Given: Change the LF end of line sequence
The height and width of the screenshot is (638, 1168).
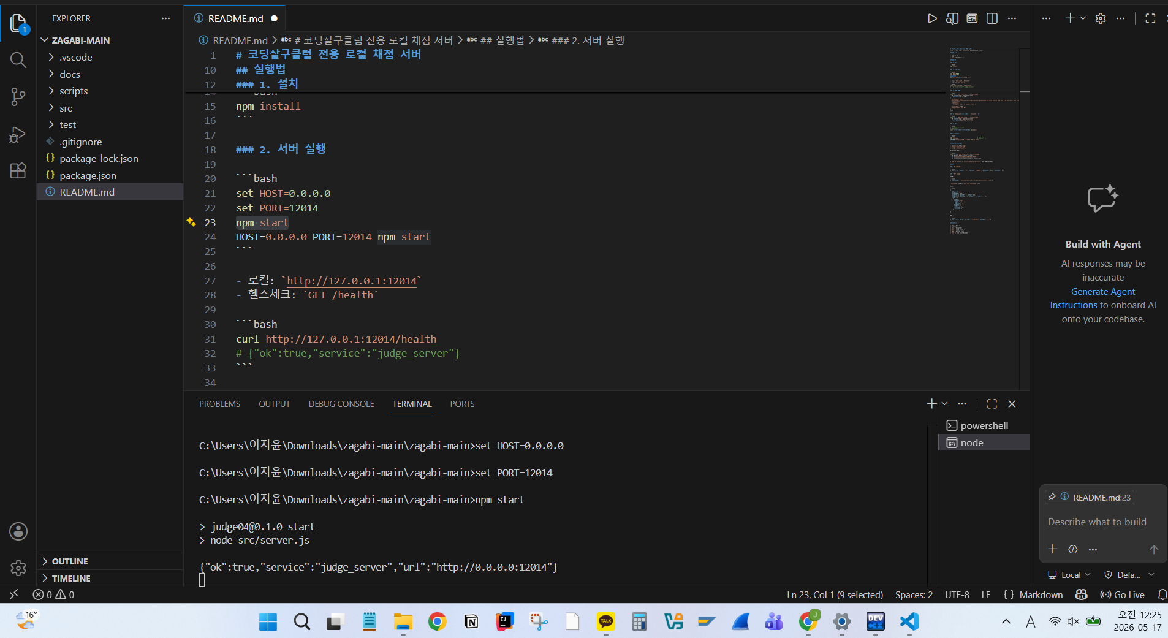Looking at the screenshot, I should coord(985,594).
